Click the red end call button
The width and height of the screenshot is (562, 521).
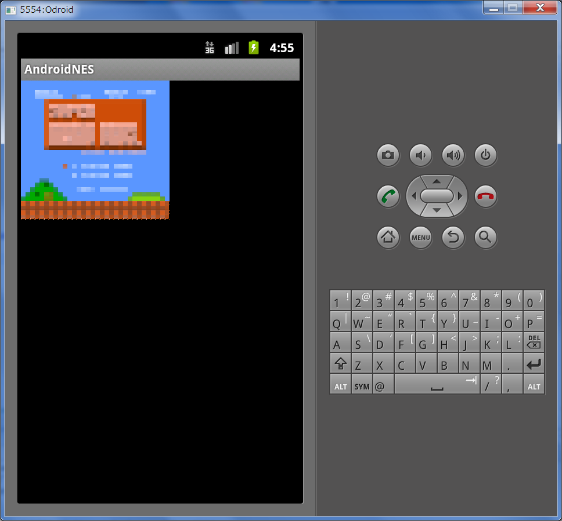coord(485,196)
